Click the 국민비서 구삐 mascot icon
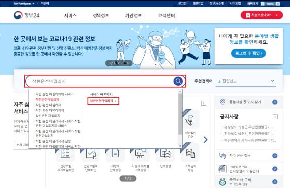 (222, 182)
